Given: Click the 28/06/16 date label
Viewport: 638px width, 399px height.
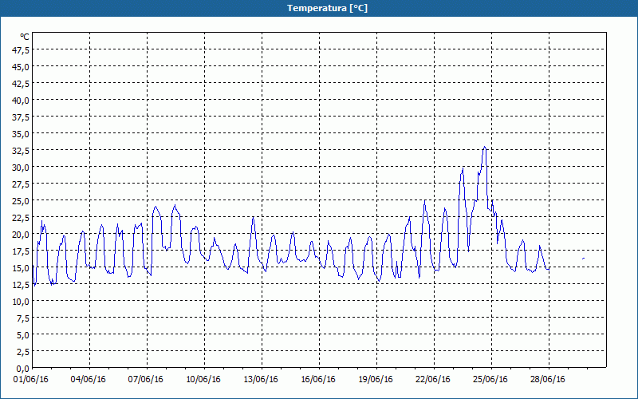Looking at the screenshot, I should point(548,379).
